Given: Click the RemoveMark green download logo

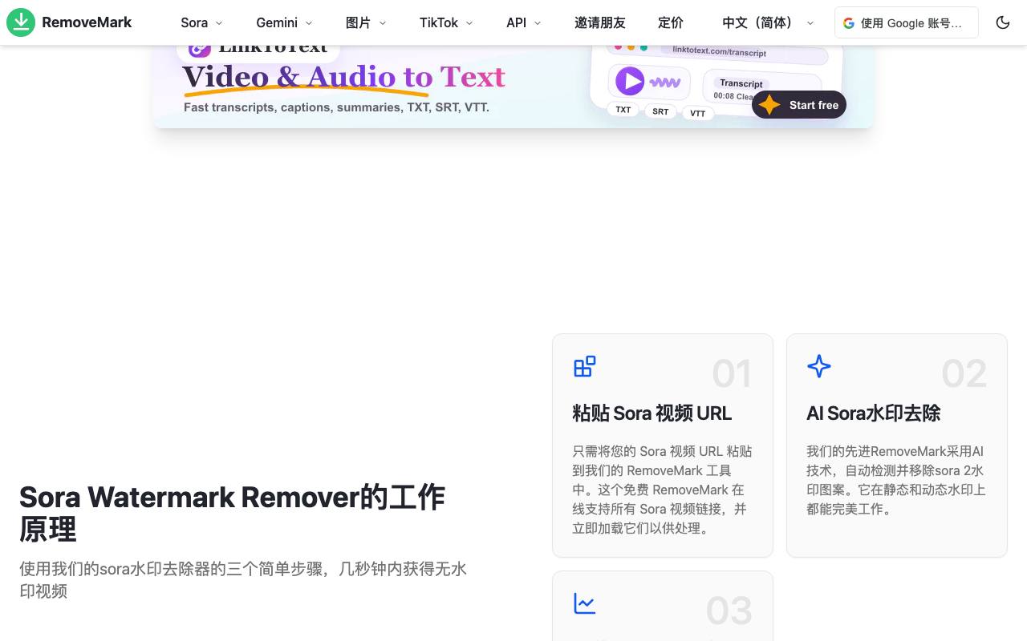Looking at the screenshot, I should pos(21,22).
